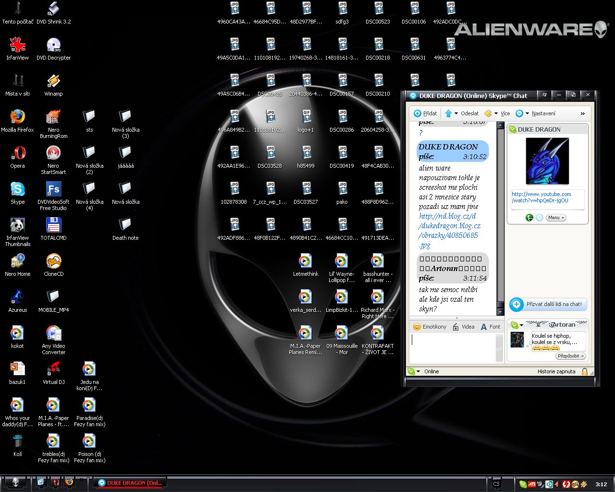Select the DVDVideoSoft Free Studio icon
Viewport: 615px width, 492px height.
(x=53, y=196)
